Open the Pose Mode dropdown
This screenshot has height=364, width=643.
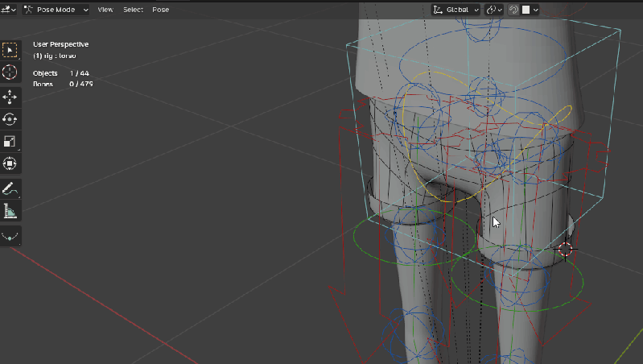56,10
